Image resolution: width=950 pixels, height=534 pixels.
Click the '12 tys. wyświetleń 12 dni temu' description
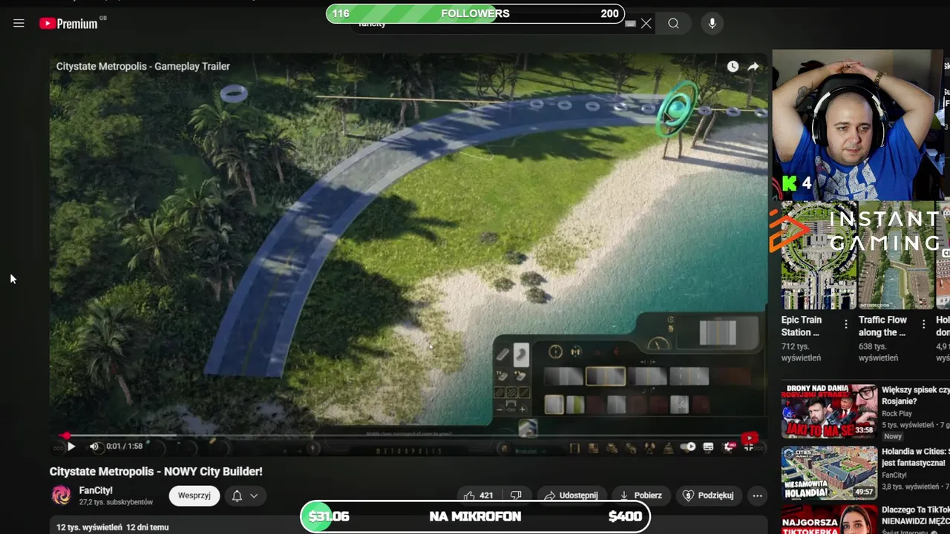113,527
